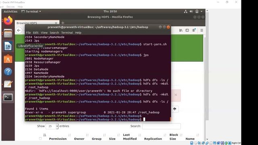This screenshot has width=258, height=145.
Task: Open the Files manager dock icon
Action: pyautogui.click(x=8, y=33)
